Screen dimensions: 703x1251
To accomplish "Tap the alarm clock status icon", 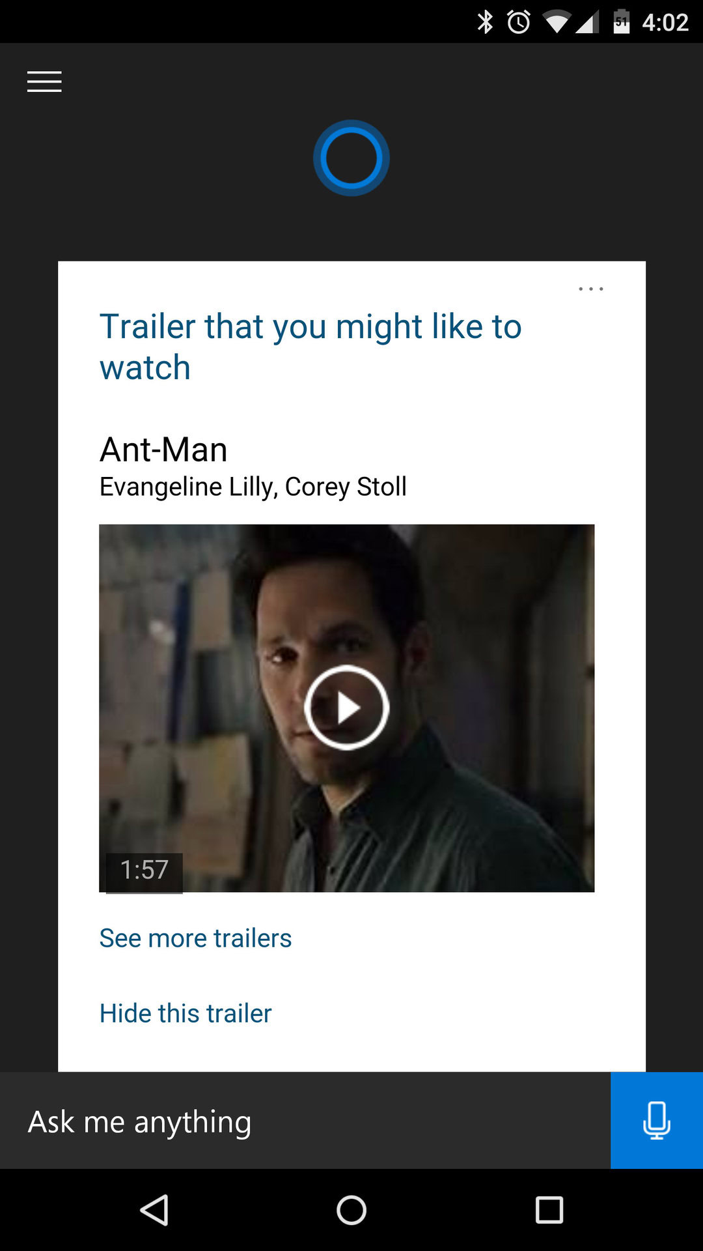I will (x=519, y=22).
